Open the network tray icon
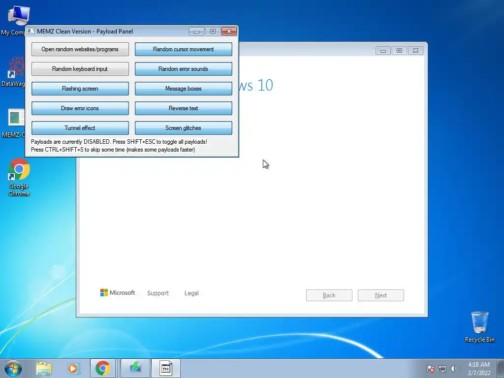504x378 pixels. [442, 369]
